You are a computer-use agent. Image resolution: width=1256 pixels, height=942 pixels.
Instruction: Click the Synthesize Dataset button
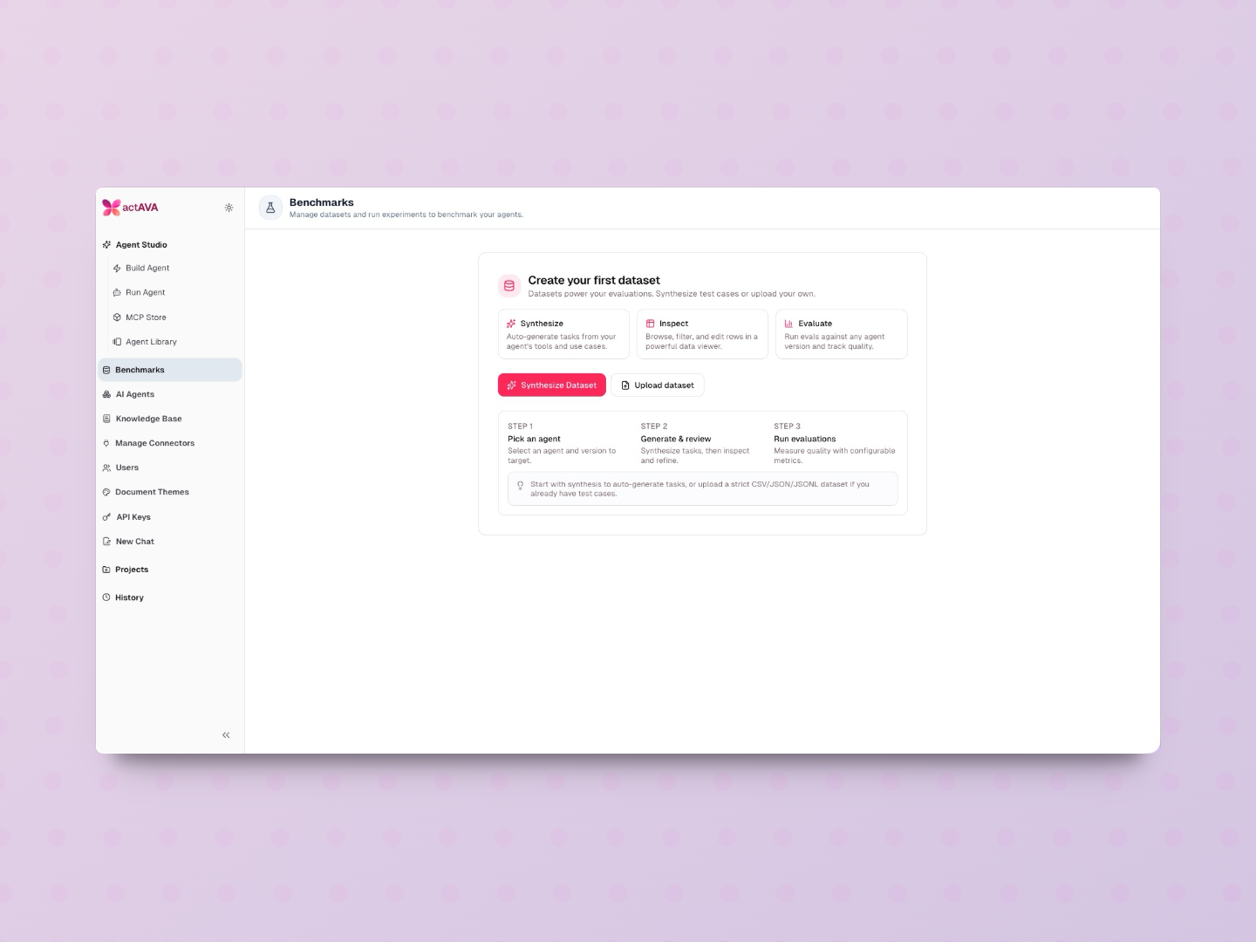[x=552, y=385]
